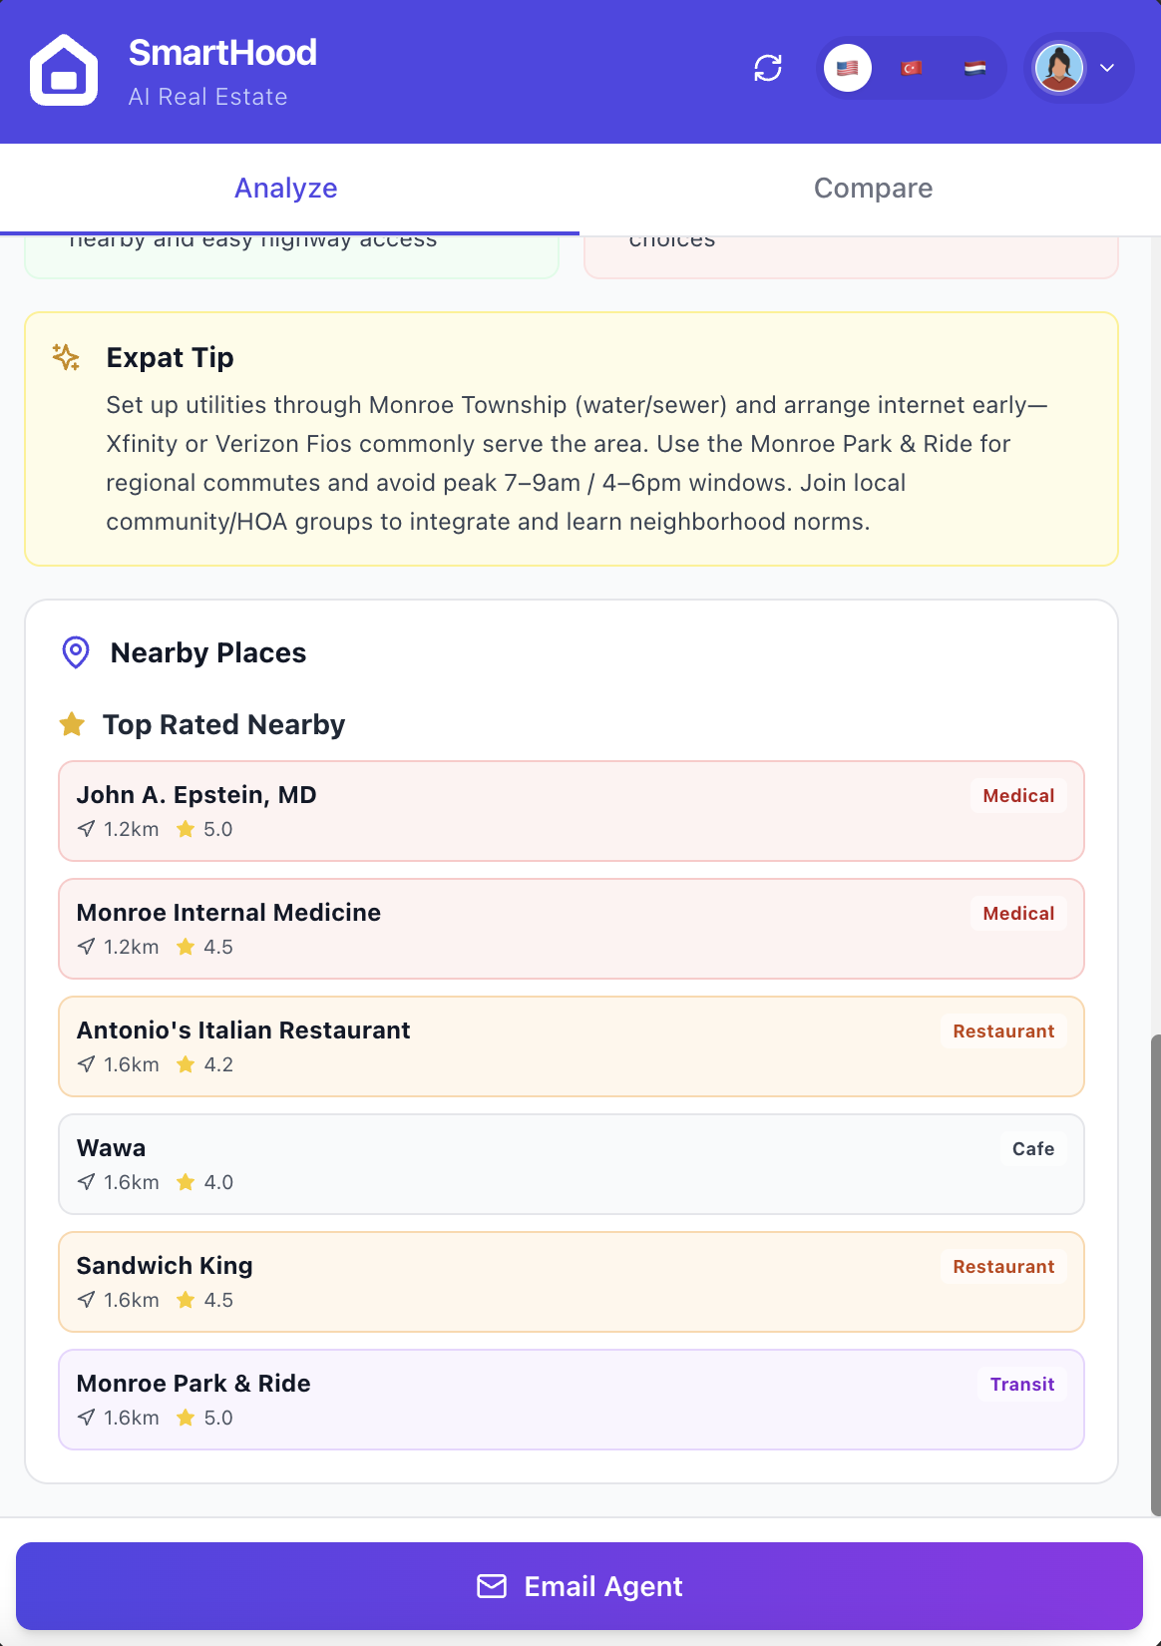Image resolution: width=1161 pixels, height=1646 pixels.
Task: Click the star icon beside Top Rated Nearby
Action: (72, 724)
